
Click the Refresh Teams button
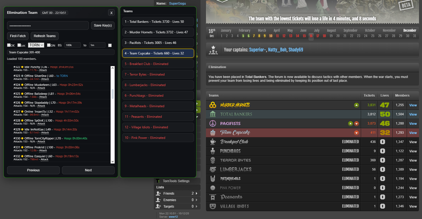45,36
